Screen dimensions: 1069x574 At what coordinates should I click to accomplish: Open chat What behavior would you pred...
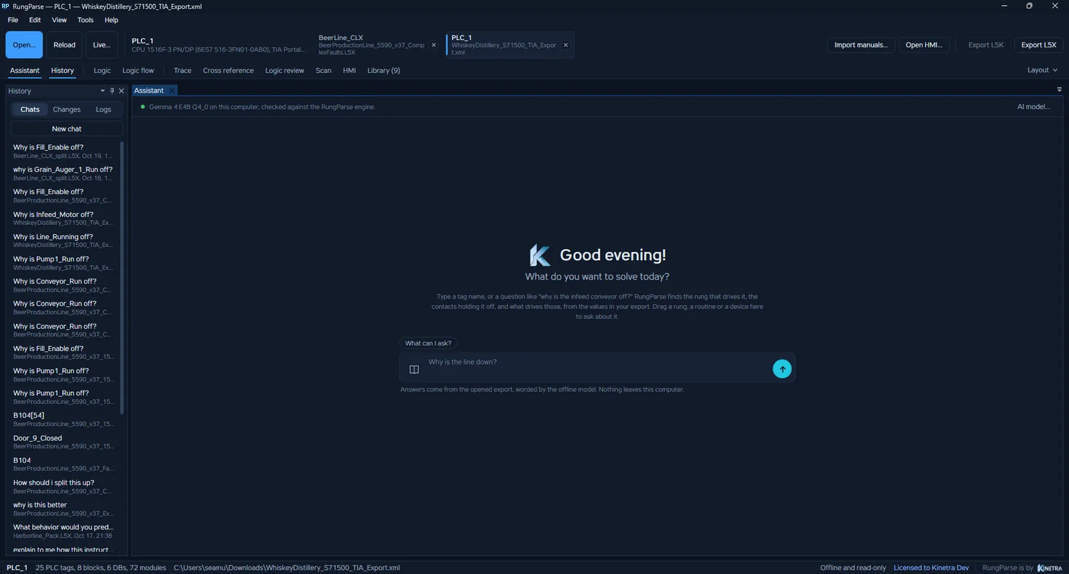tap(63, 531)
